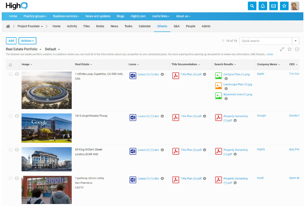Open row options for the 1610 Amphitheatre Pkway row
The height and width of the screenshot is (206, 304).
[x=17, y=116]
